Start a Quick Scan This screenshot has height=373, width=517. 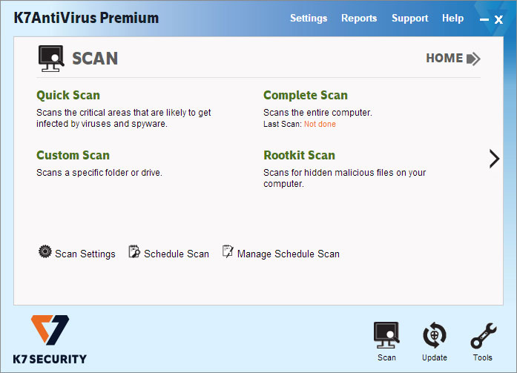point(68,95)
